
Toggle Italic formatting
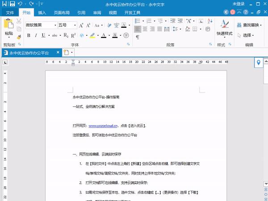click(x=36, y=35)
